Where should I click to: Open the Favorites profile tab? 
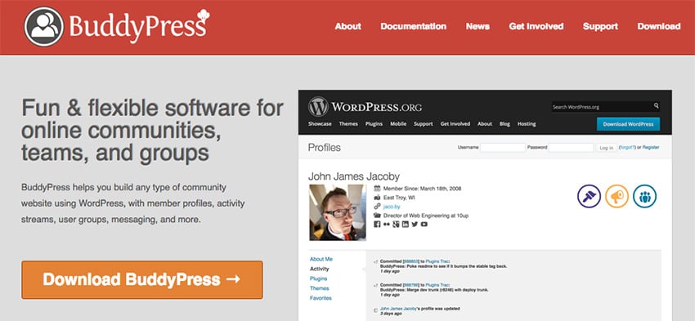[x=321, y=298]
